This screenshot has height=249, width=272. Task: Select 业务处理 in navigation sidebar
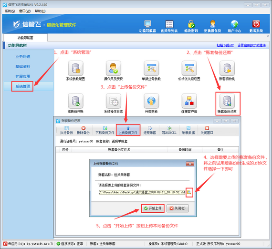coord(23,57)
